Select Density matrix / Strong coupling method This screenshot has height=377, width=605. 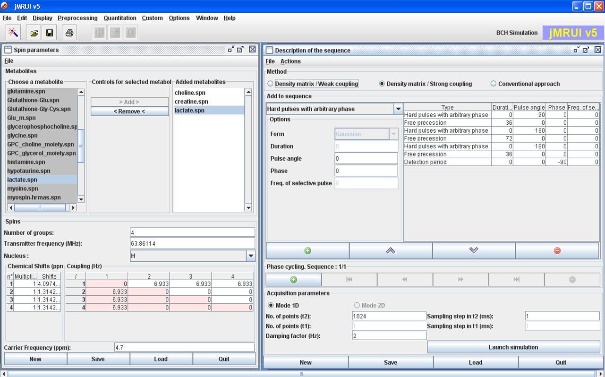tap(426, 84)
